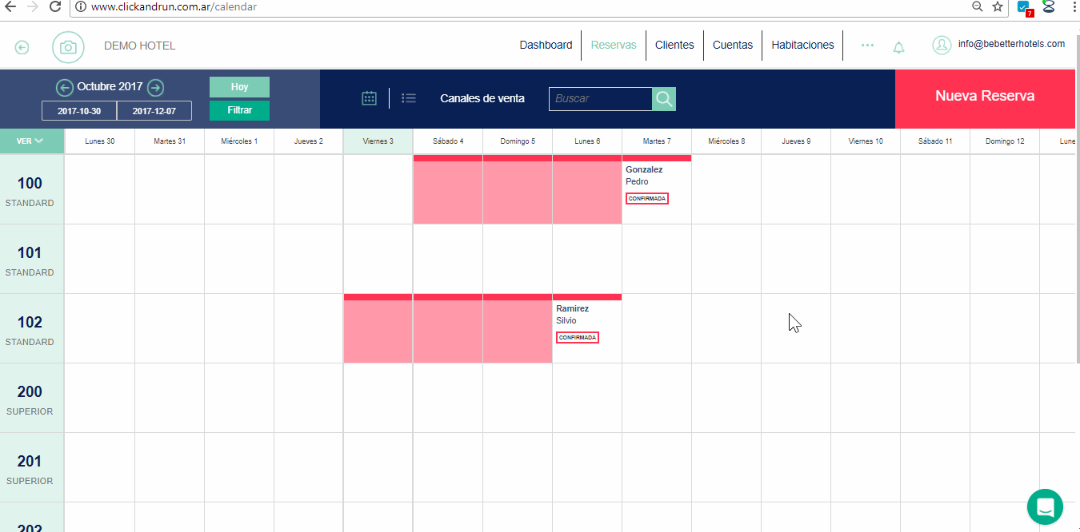Click the back arrow icon beside camera logo

22,47
